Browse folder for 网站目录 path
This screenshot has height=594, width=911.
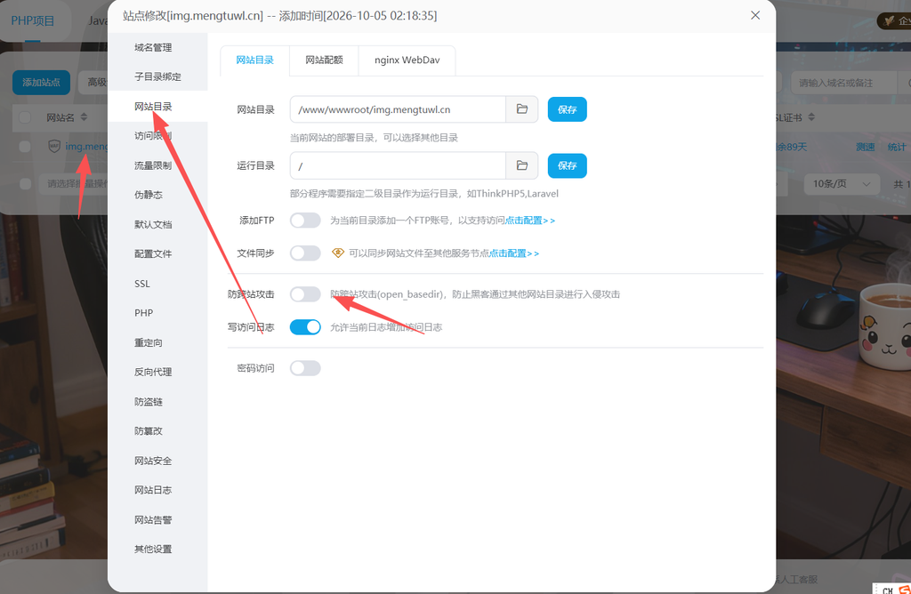(521, 109)
